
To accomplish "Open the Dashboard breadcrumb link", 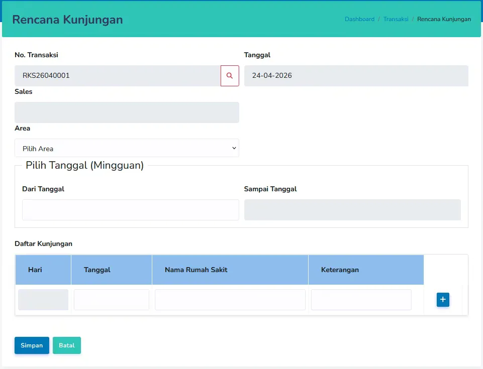I will [x=359, y=19].
